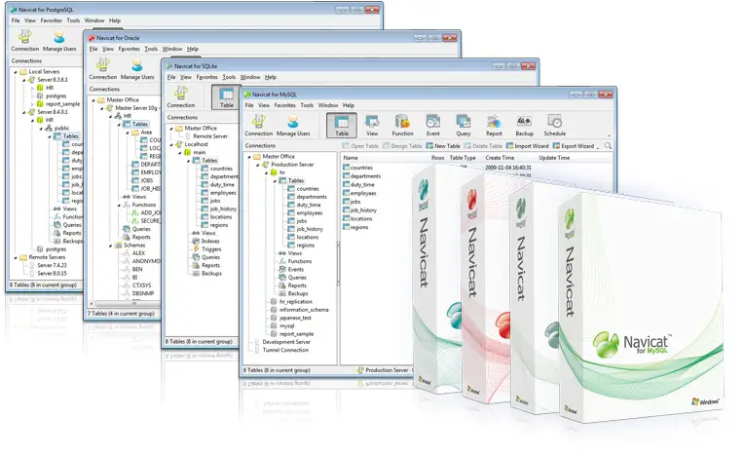Open Tools menu in Navicat for MySQL
The height and width of the screenshot is (455, 745).
pos(307,105)
